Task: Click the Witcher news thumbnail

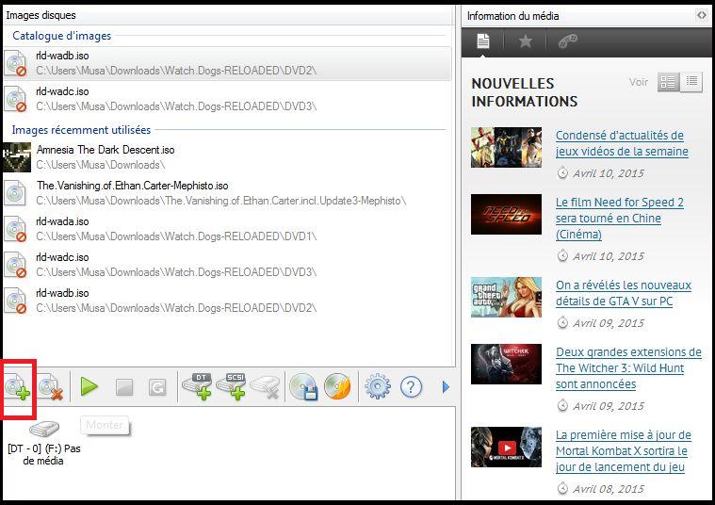Action: 506,364
